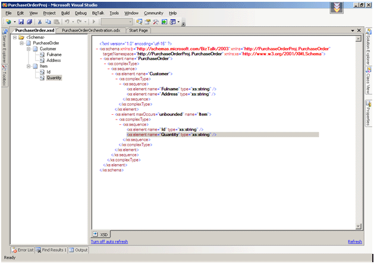Click the Refresh link
The image size is (374, 264).
click(354, 241)
